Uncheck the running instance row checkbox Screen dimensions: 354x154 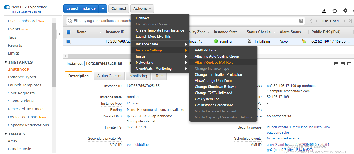(69, 42)
